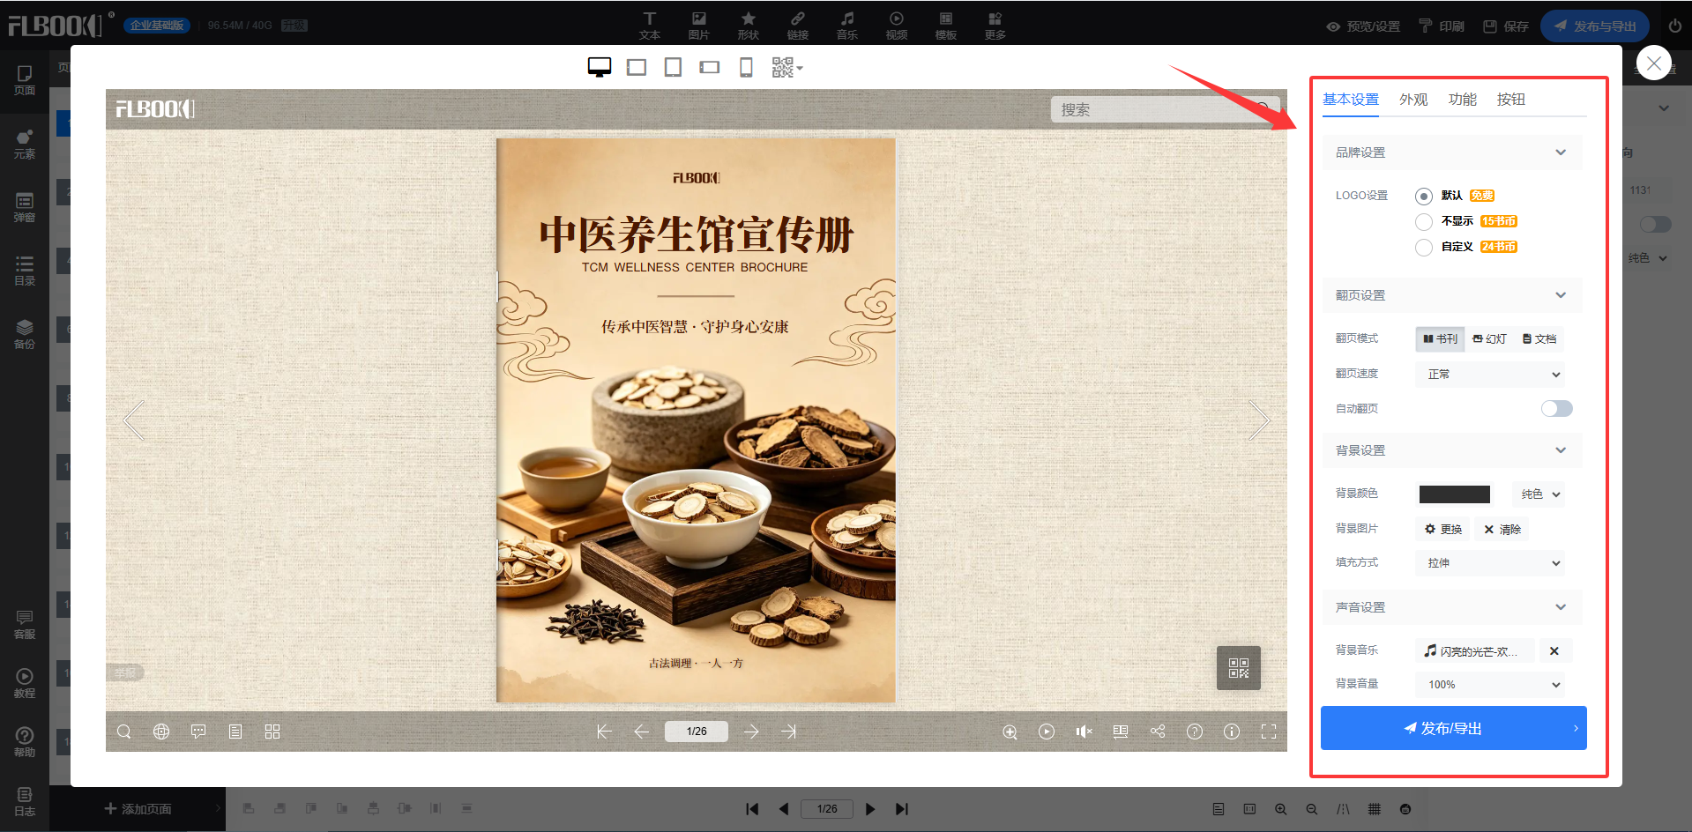This screenshot has height=832, width=1692.
Task: Mute the sound in viewer toolbar
Action: (1084, 732)
